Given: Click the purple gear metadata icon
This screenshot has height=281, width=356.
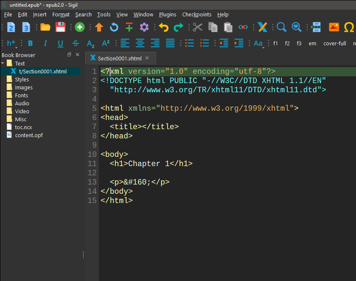Looking at the screenshot, I should 144,27.
